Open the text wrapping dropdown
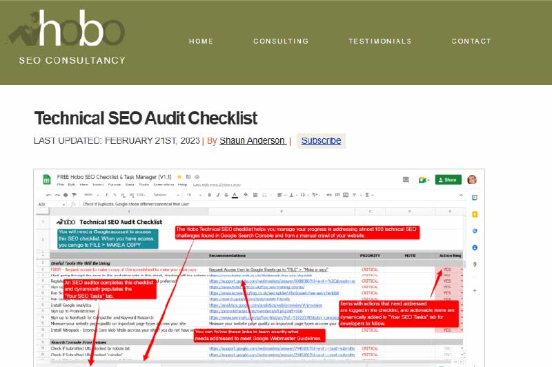 pos(304,195)
